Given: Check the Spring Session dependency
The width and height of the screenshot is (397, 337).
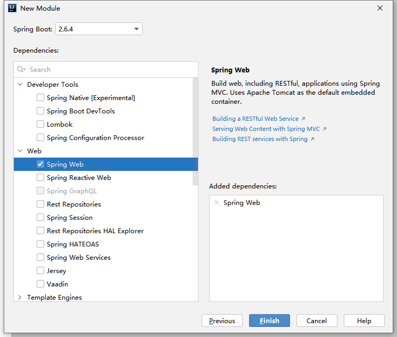Looking at the screenshot, I should (x=40, y=217).
